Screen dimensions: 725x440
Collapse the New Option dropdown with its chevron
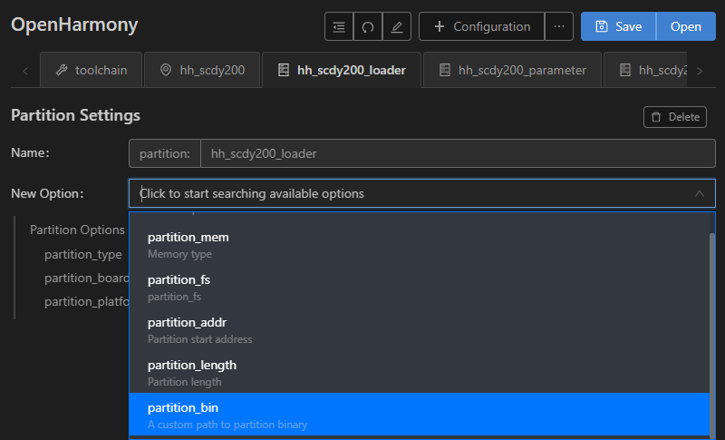[x=700, y=193]
